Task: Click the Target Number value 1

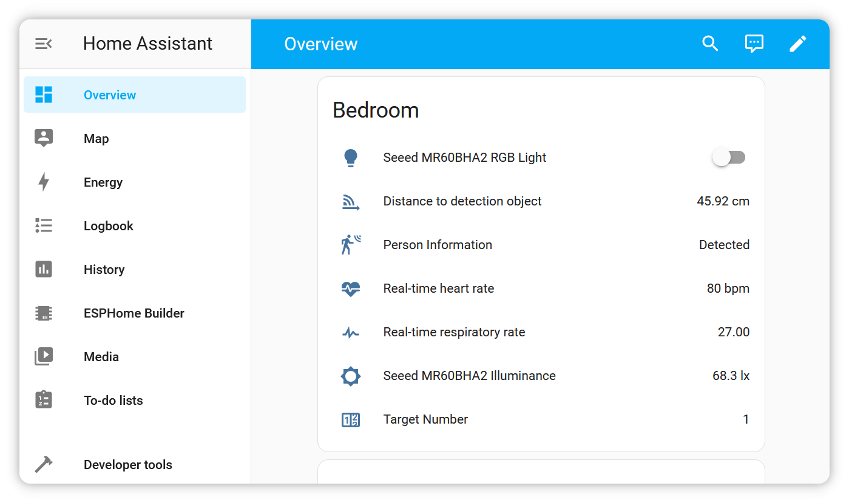Action: 746,419
